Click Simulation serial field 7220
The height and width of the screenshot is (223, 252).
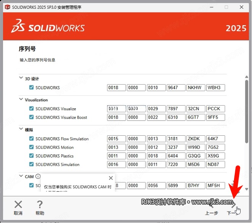click(176, 164)
